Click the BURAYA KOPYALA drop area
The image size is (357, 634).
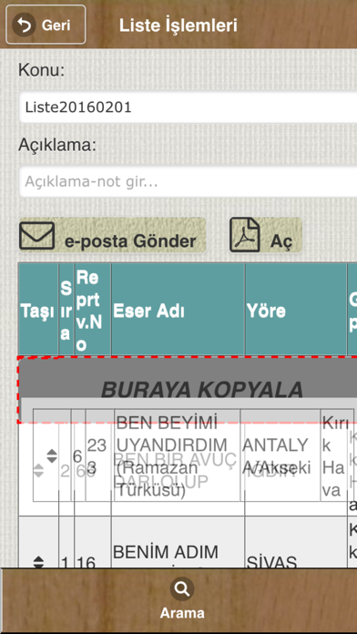click(x=188, y=390)
